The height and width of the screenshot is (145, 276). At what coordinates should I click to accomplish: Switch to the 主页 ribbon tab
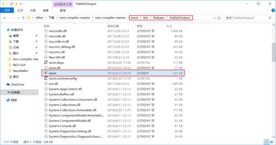point(20,11)
